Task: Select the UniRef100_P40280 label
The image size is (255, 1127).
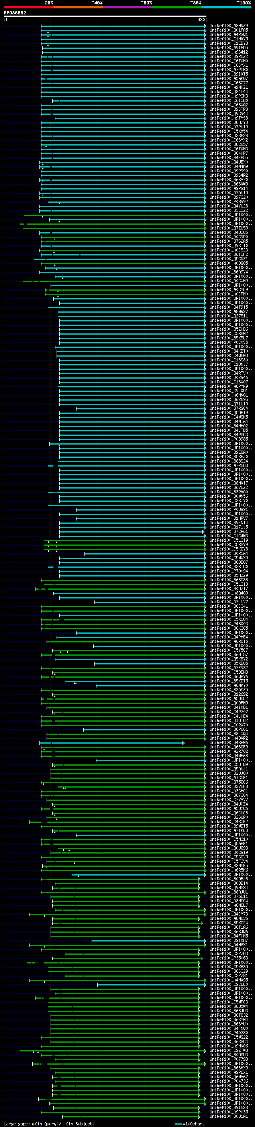Action: 229,1033
